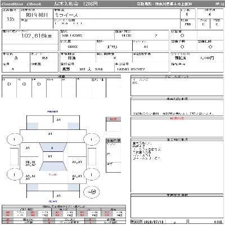Click the REAR label below the car diagram
This screenshot has width=225, height=225.
53,201
